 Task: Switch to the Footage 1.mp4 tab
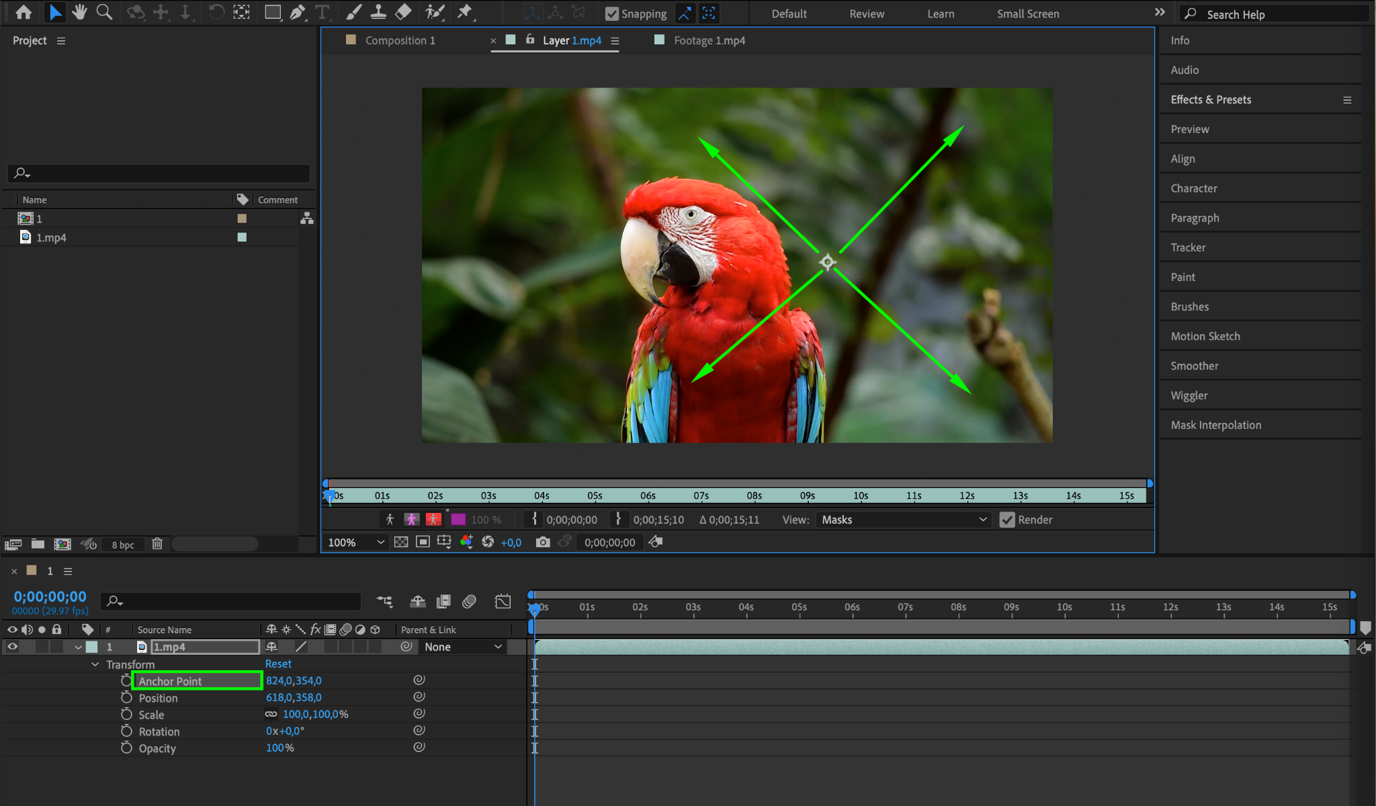[x=709, y=40]
